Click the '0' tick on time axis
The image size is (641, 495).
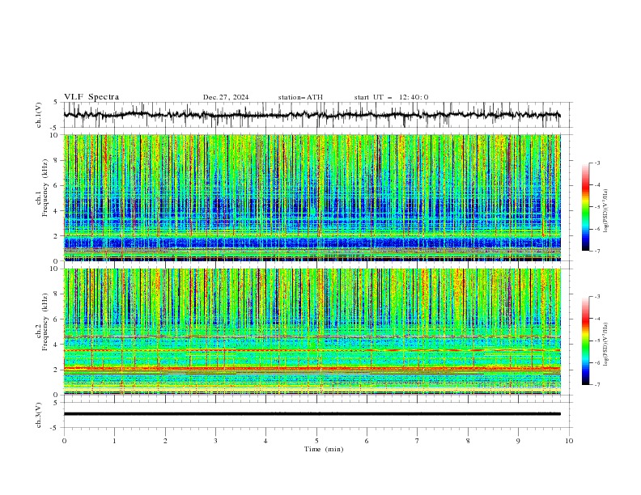(64, 441)
